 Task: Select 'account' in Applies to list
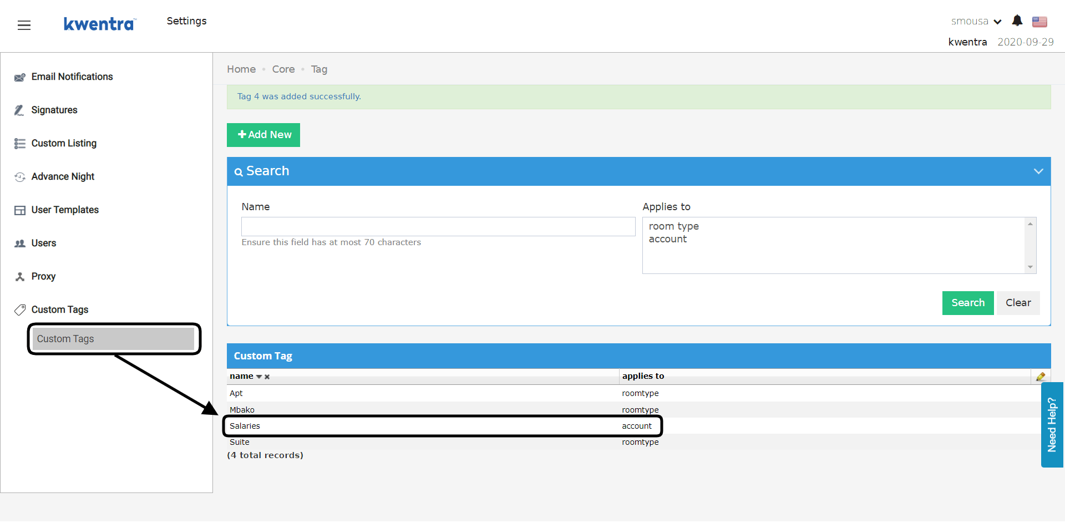[668, 239]
